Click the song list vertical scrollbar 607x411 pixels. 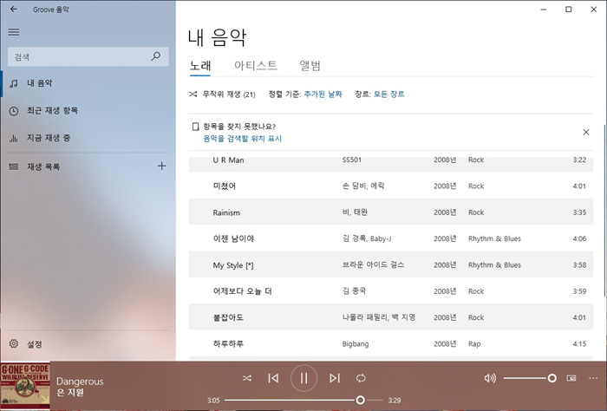604,211
